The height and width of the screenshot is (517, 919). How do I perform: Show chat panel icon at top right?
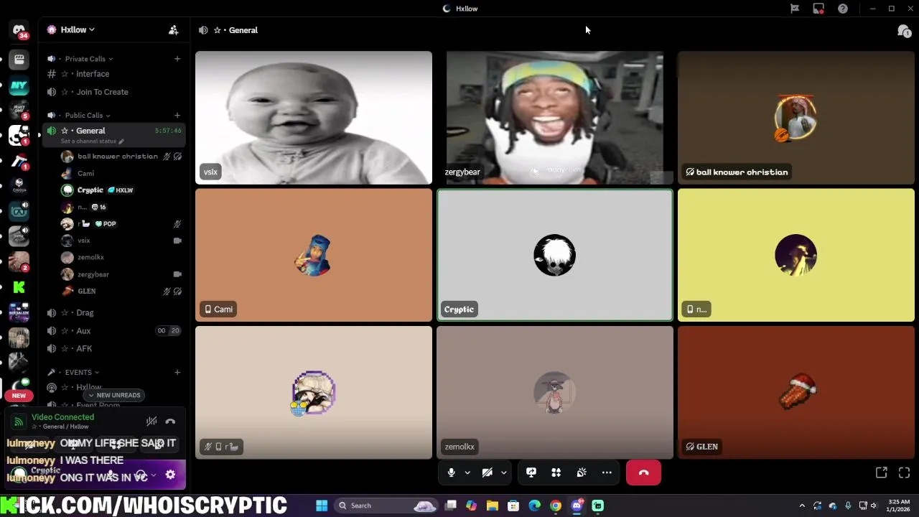904,30
